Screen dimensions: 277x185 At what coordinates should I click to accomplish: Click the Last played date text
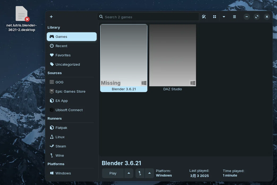(199, 173)
